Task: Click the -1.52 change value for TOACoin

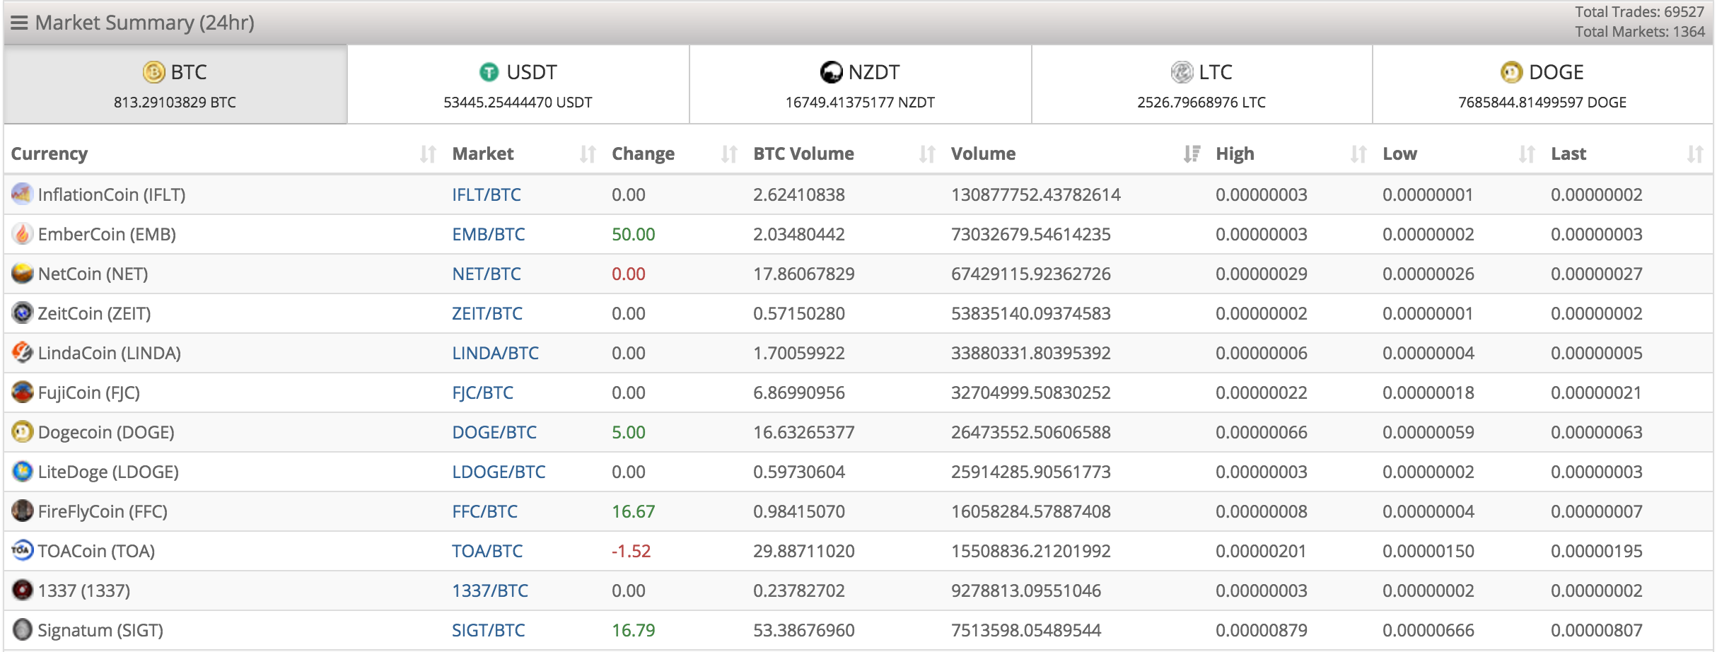Action: click(x=631, y=551)
